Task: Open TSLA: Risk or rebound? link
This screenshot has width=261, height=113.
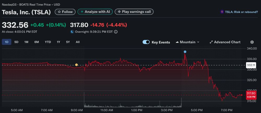Action: click(x=241, y=12)
